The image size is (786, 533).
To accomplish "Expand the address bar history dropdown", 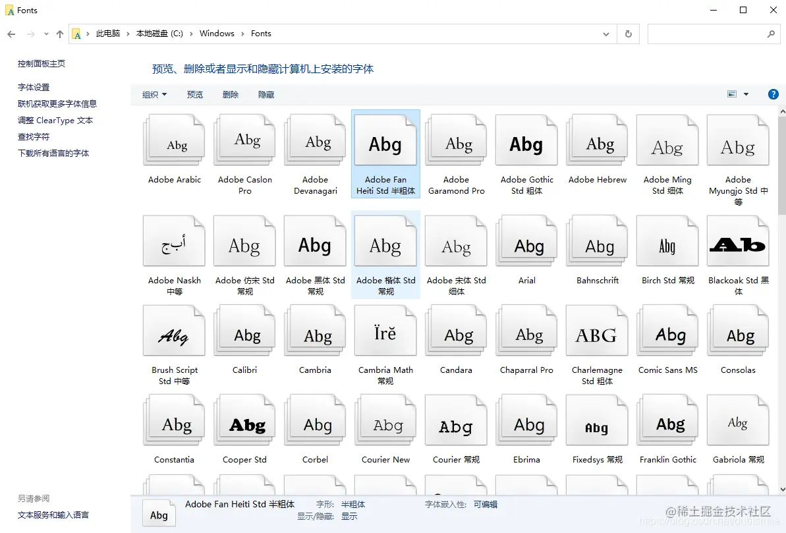I will pos(605,34).
